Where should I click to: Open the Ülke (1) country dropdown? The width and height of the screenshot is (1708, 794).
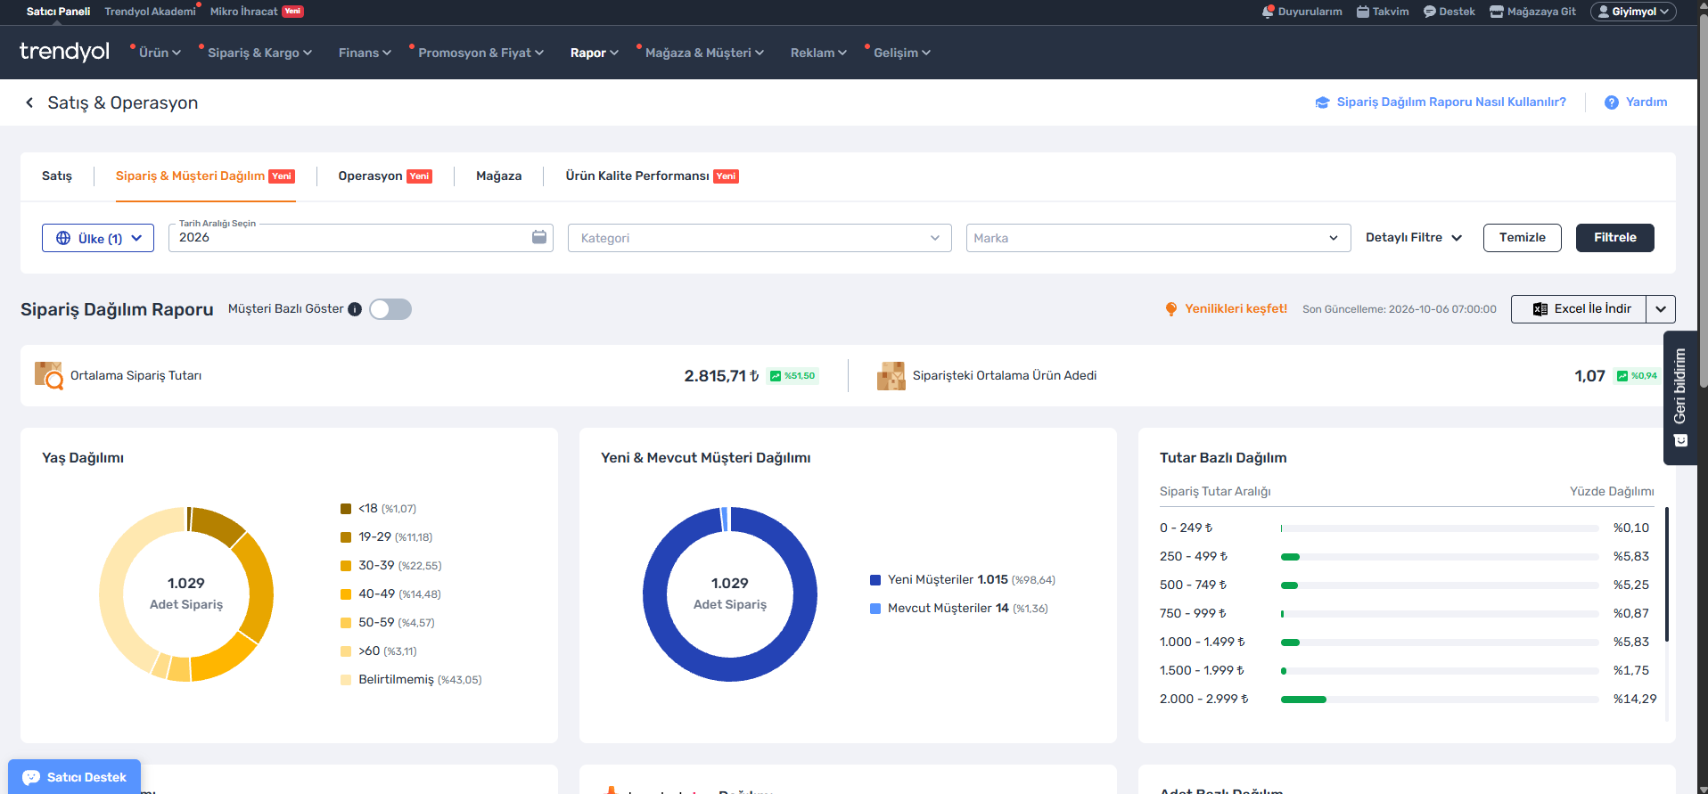click(x=98, y=238)
